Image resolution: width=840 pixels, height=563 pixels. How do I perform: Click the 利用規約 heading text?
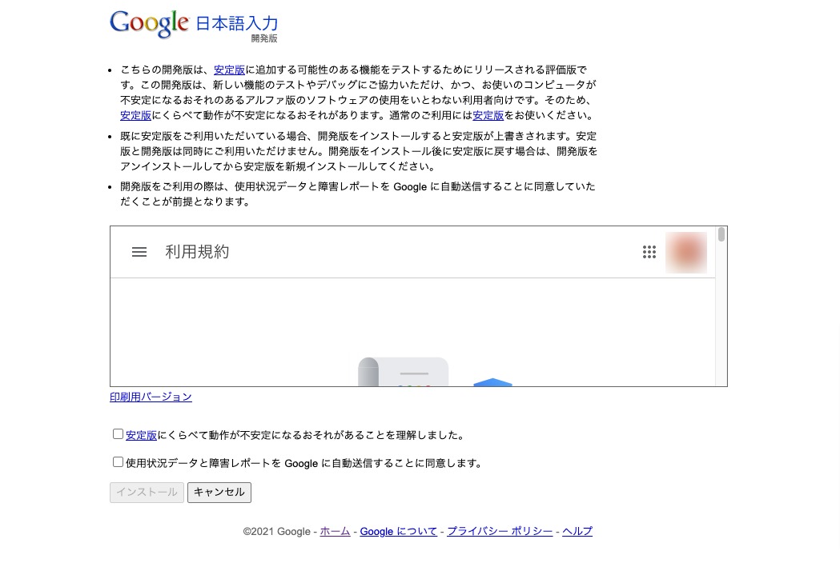coord(197,252)
